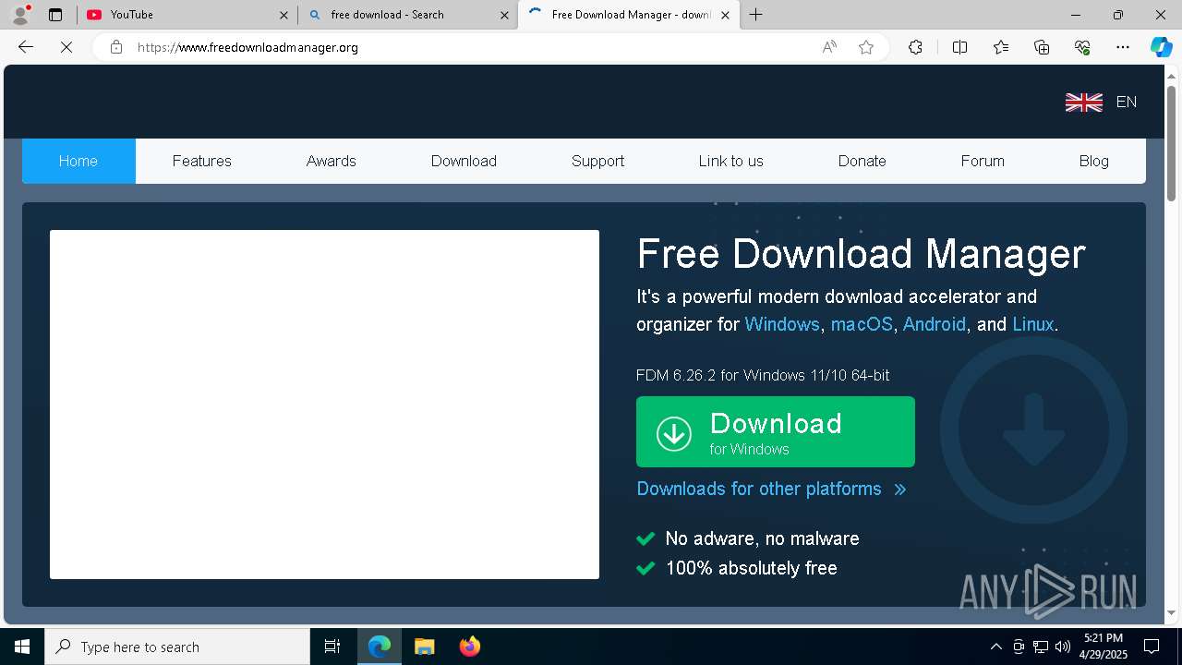Open the Windows Start menu

pyautogui.click(x=22, y=647)
